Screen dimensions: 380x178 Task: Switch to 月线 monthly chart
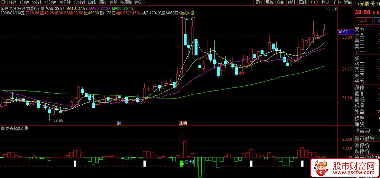point(114,2)
